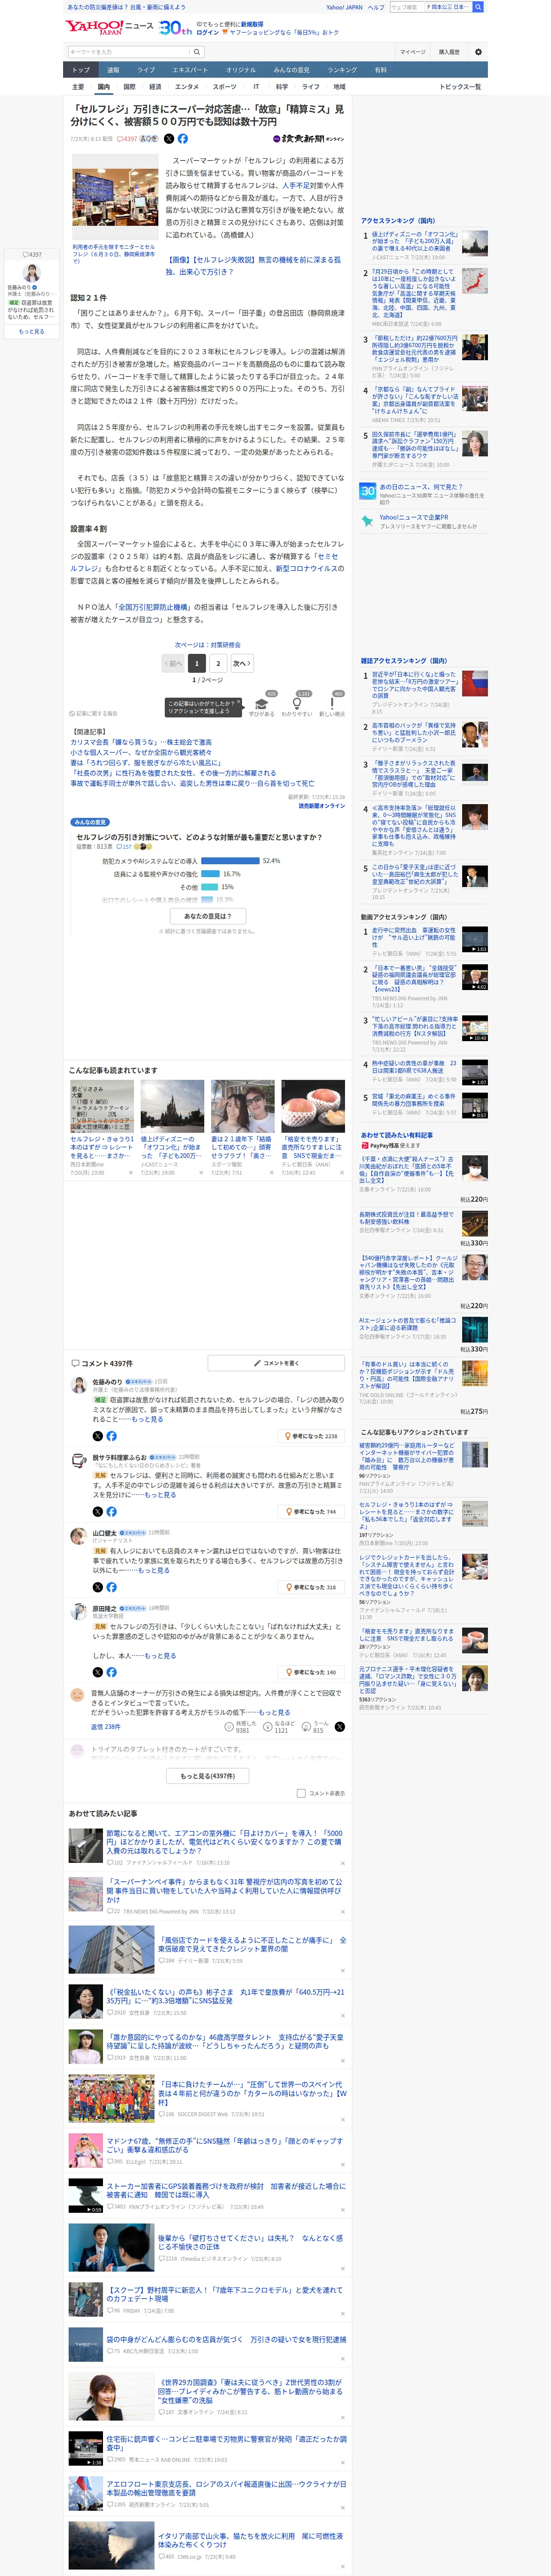
Task: Click the わかりやすい lightbulb reaction
Action: click(296, 704)
